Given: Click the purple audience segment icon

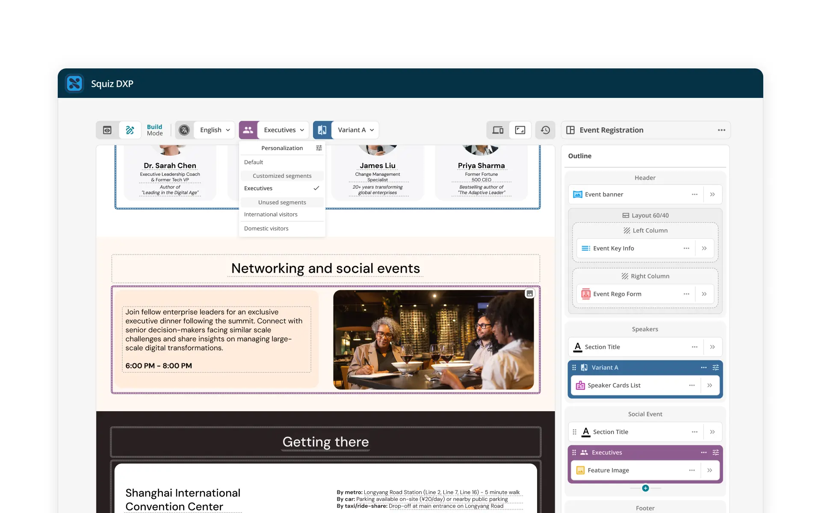Looking at the screenshot, I should coord(248,130).
